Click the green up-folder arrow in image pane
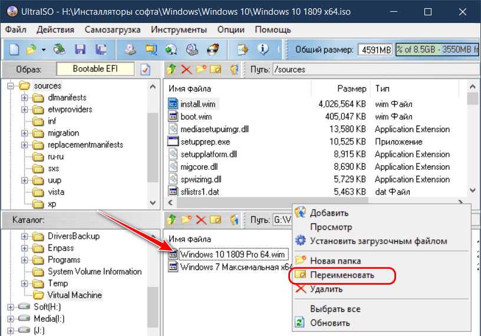The image size is (481, 336). pos(172,70)
